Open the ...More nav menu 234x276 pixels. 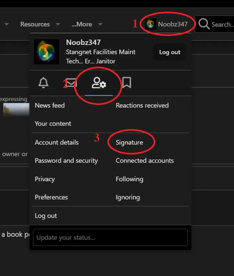coord(82,24)
